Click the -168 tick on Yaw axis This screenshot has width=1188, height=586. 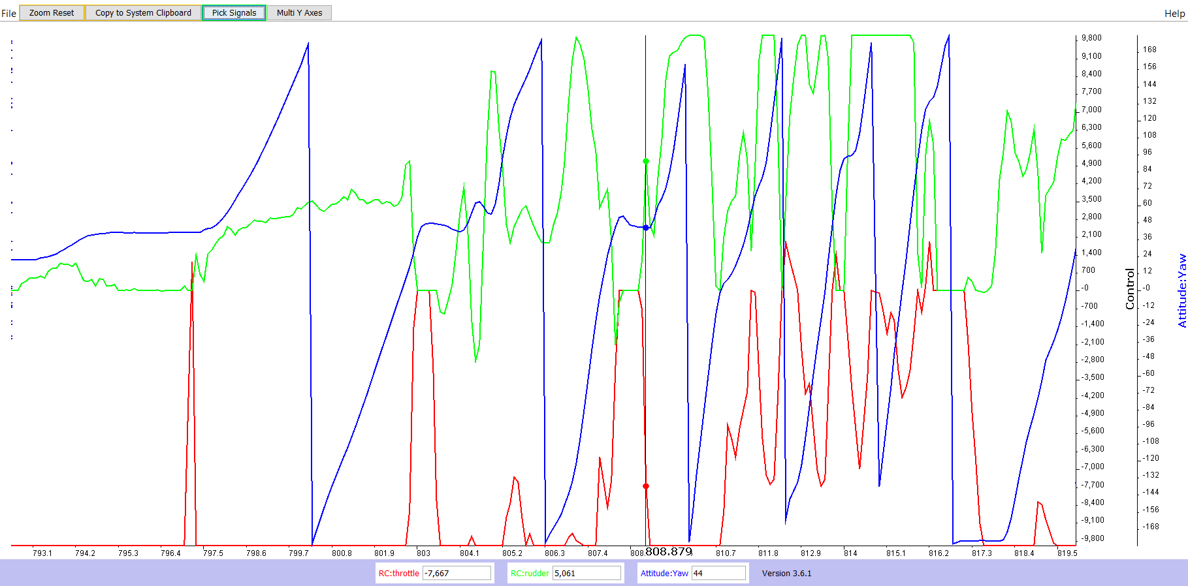1150,527
